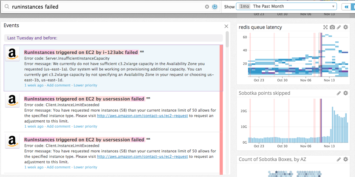Clear the search query with the X icon

click(x=207, y=7)
